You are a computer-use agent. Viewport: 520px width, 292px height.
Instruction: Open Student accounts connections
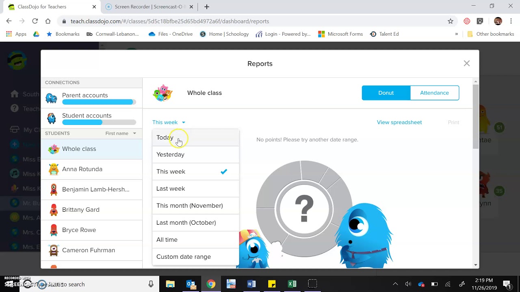pos(92,118)
